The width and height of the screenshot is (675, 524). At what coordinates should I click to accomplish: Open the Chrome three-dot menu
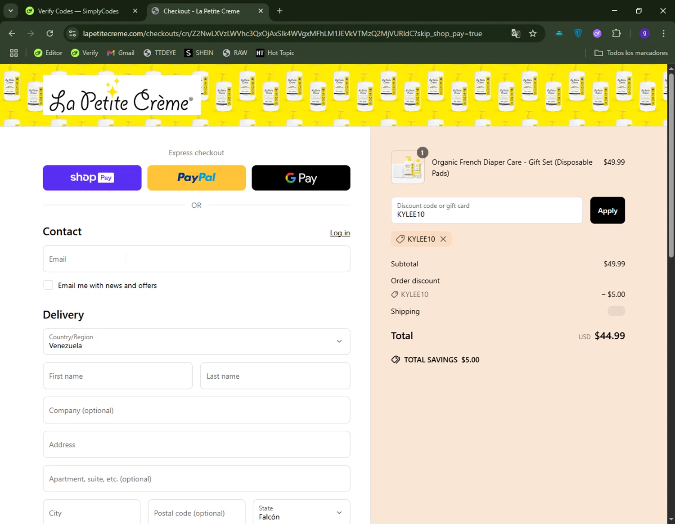663,33
